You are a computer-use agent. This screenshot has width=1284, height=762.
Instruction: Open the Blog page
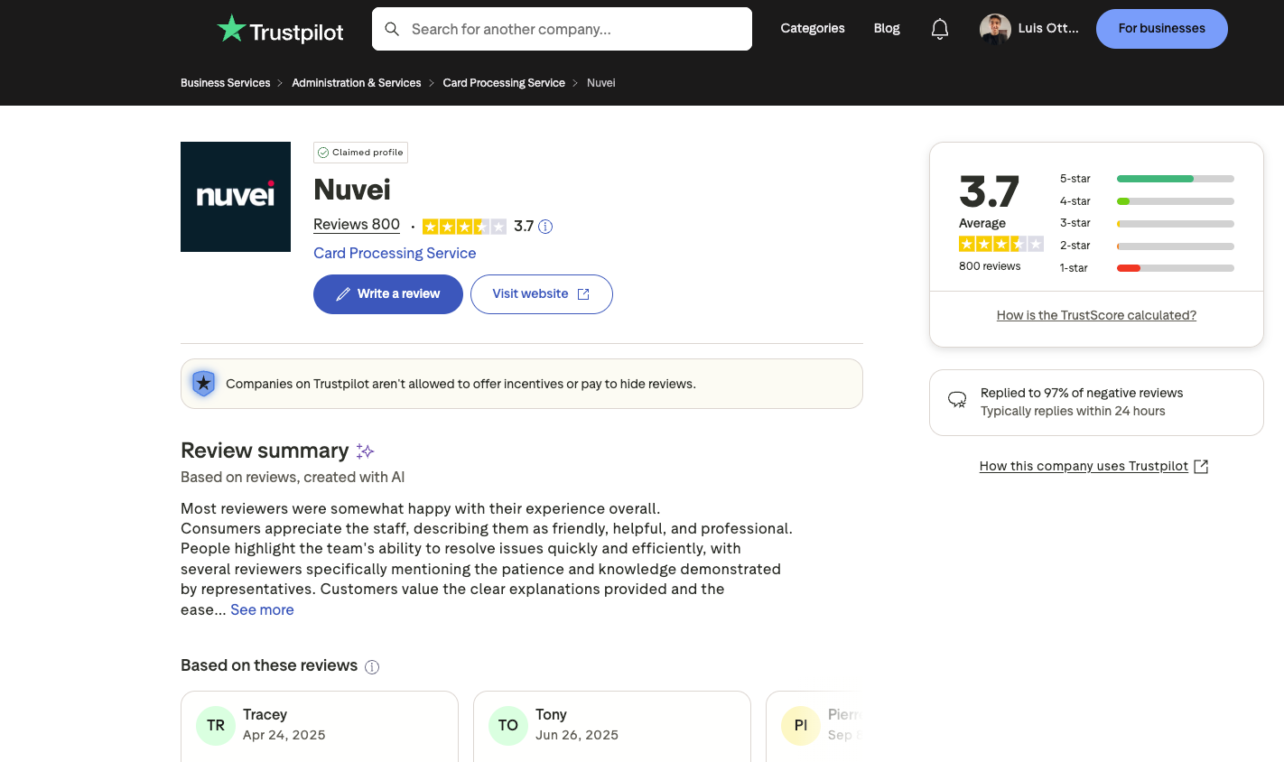click(x=887, y=28)
